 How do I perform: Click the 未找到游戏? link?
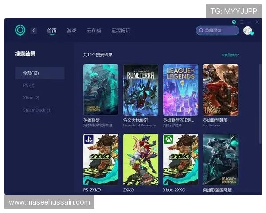click(x=230, y=55)
